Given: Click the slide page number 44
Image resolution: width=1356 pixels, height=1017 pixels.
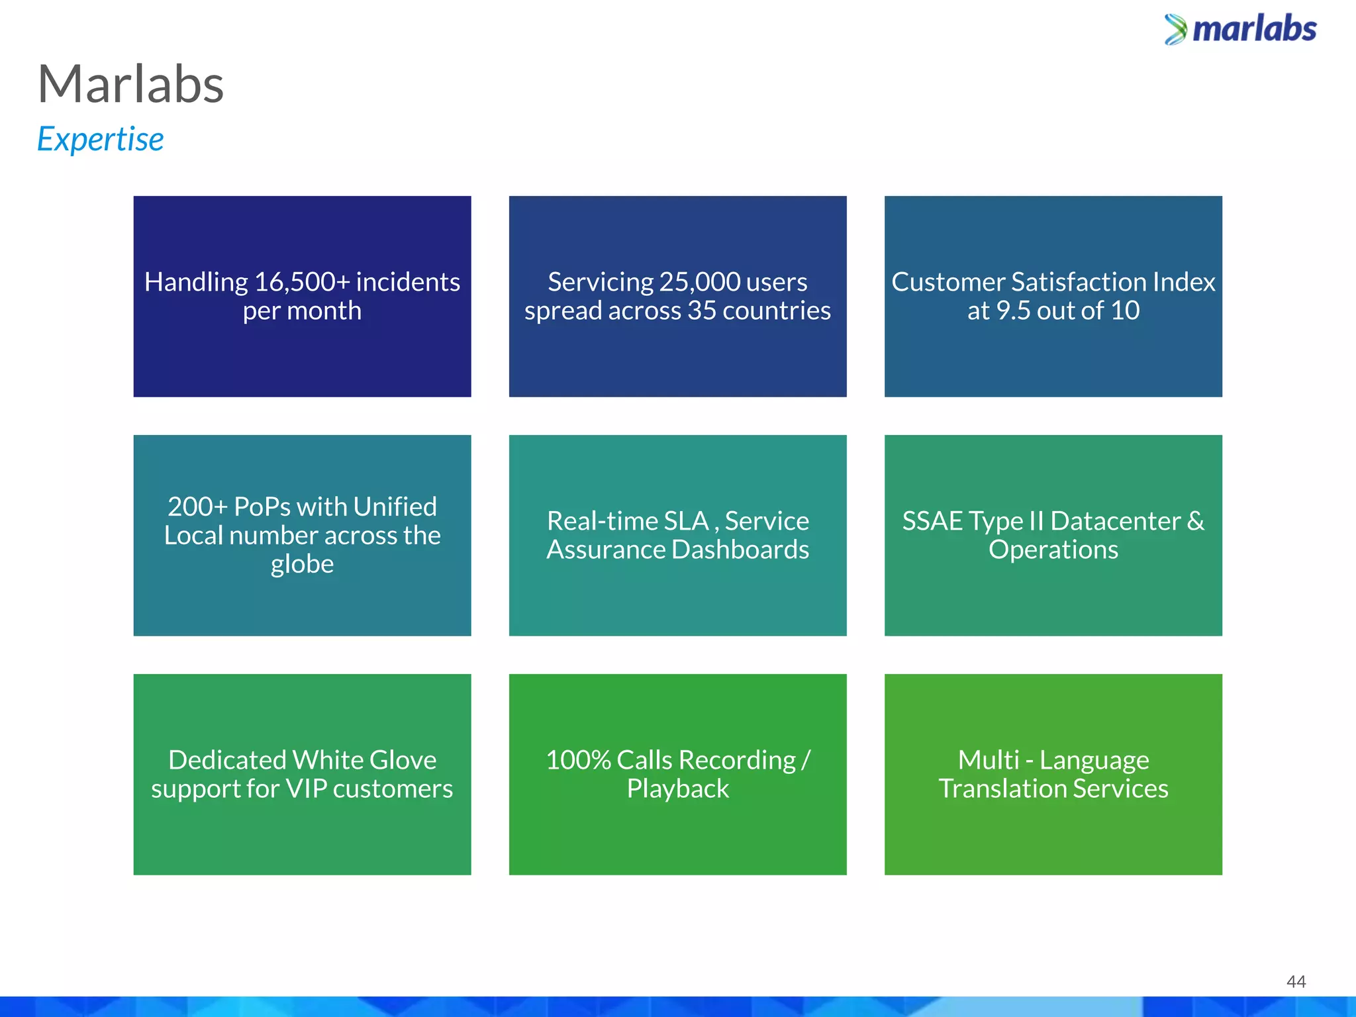Looking at the screenshot, I should (1296, 981).
